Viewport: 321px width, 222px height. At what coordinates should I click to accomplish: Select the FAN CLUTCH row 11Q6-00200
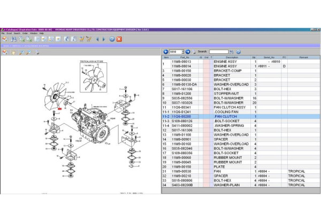185,116
